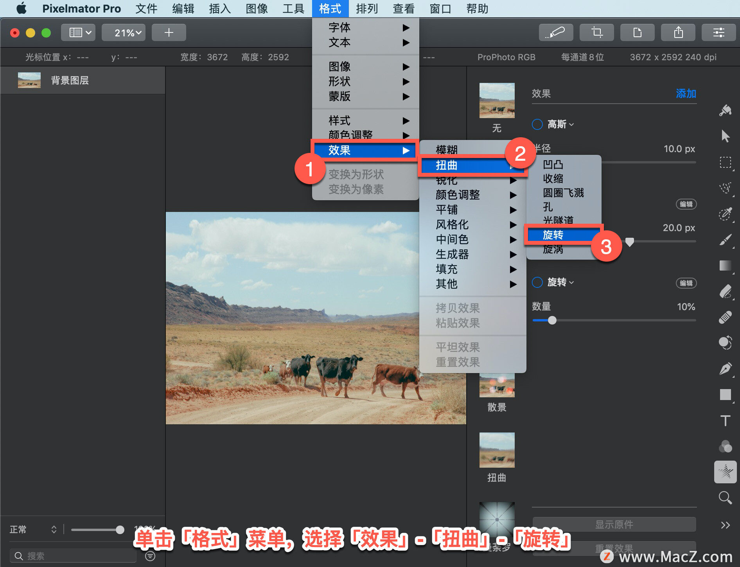
Task: Adjust the 数量 slider handle
Action: click(552, 320)
